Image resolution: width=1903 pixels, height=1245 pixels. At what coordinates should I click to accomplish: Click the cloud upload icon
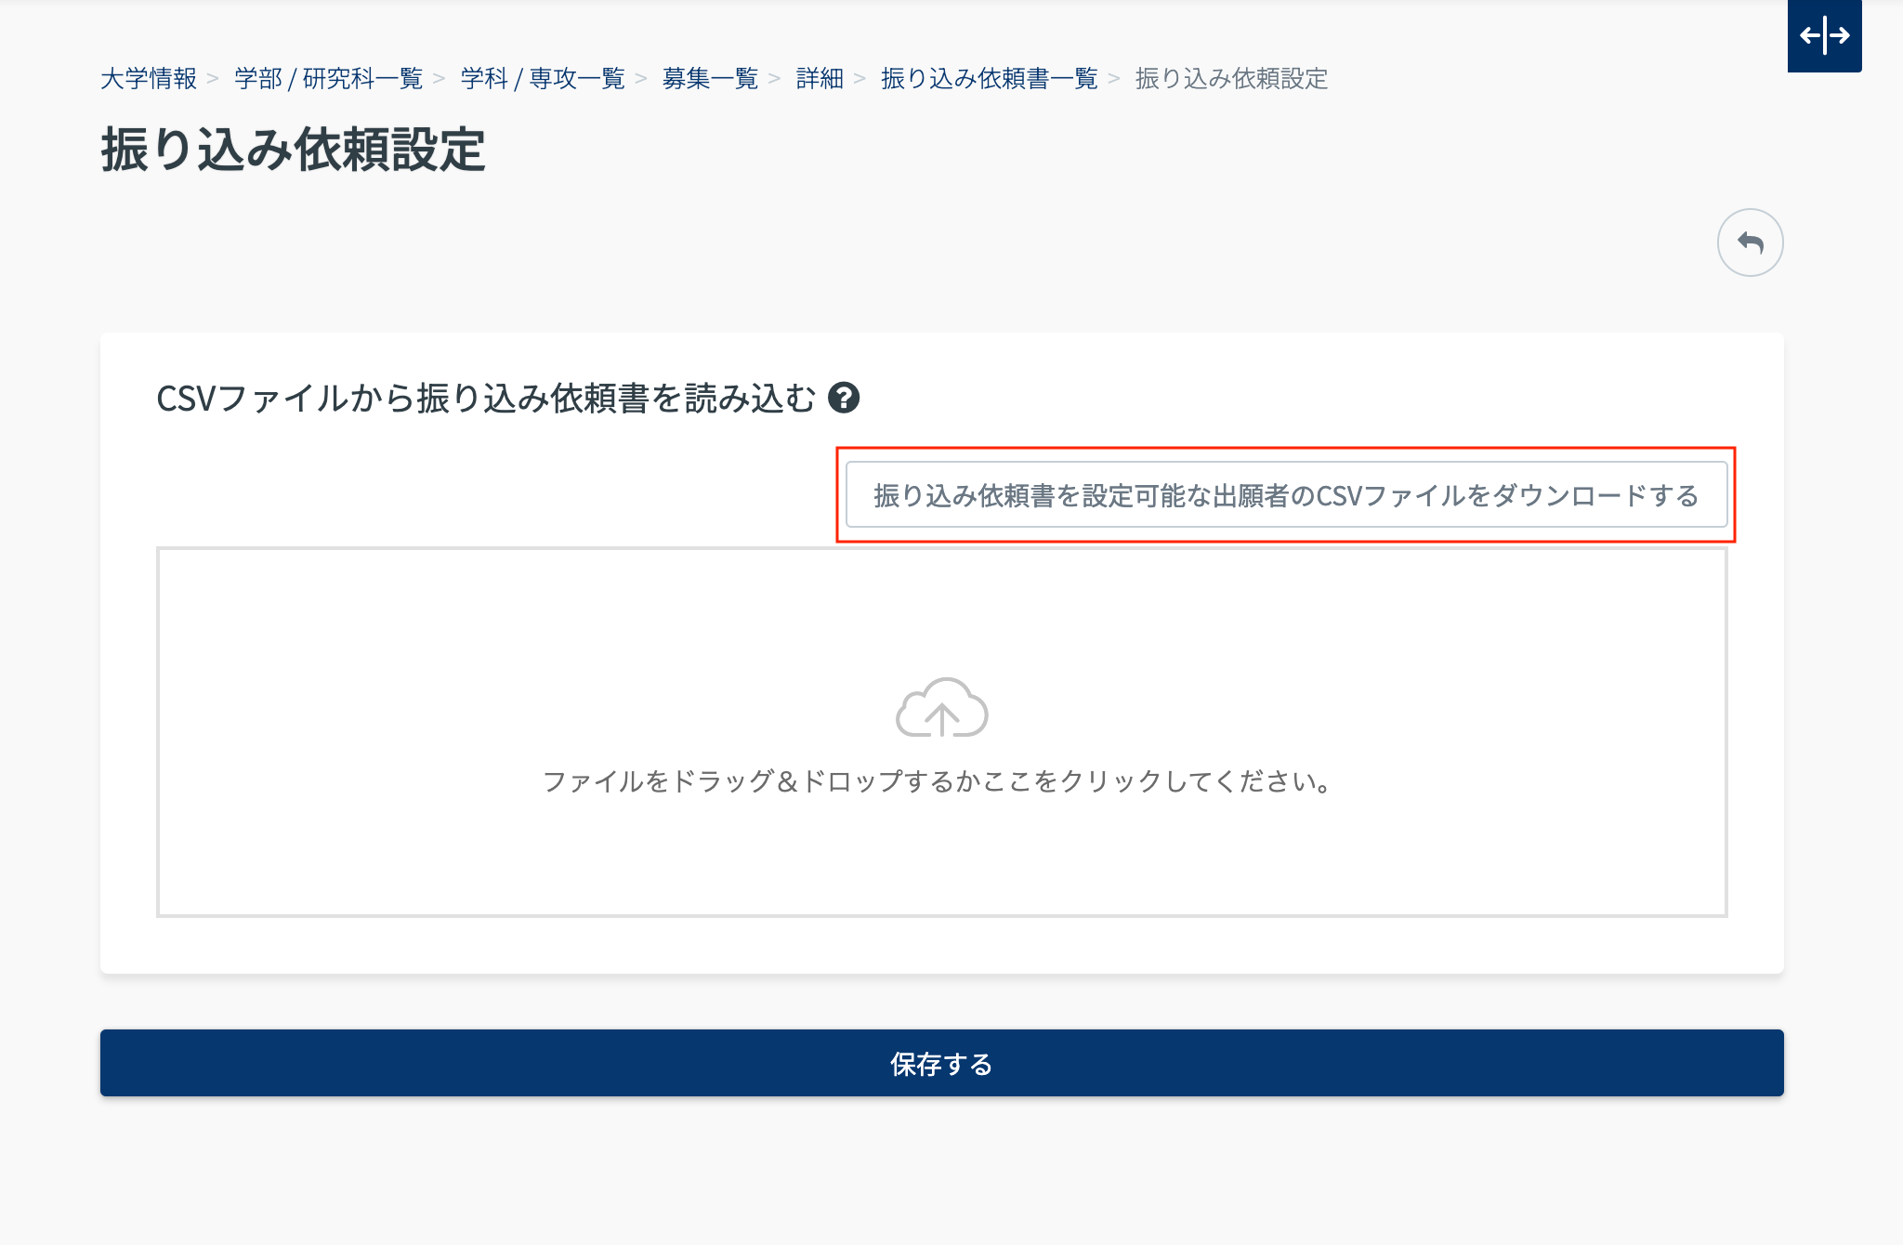pos(941,709)
